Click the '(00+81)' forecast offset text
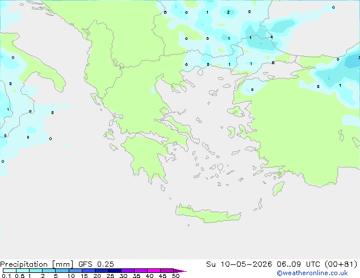This screenshot has height=278, width=360. click(341, 264)
